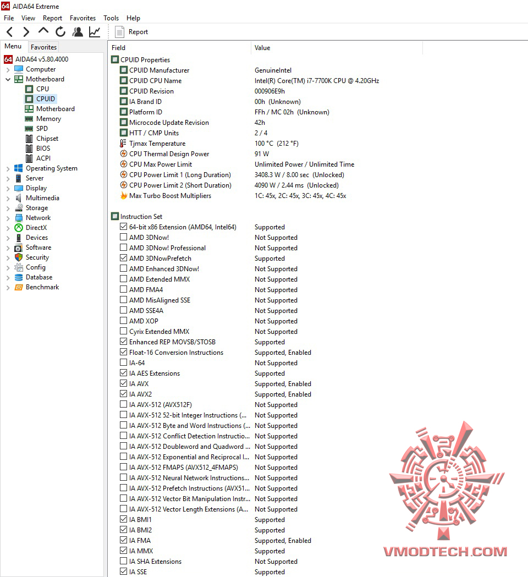The image size is (528, 577).
Task: Toggle the IA AVX-512 (AVX512F) checkbox
Action: tap(124, 404)
